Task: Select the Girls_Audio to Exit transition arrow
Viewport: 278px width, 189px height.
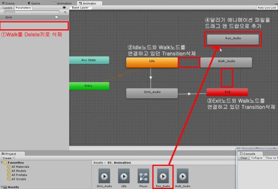Action: [x=190, y=94]
